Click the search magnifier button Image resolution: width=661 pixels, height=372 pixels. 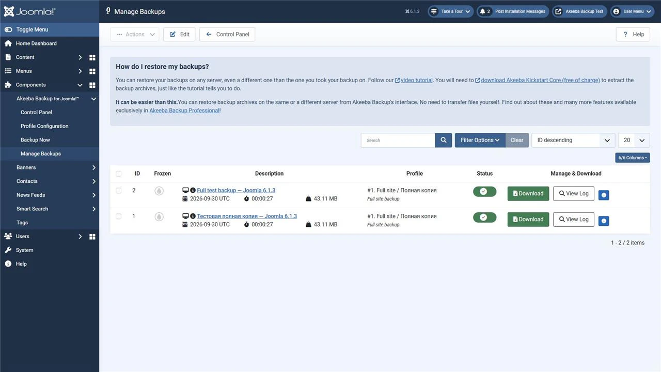444,140
